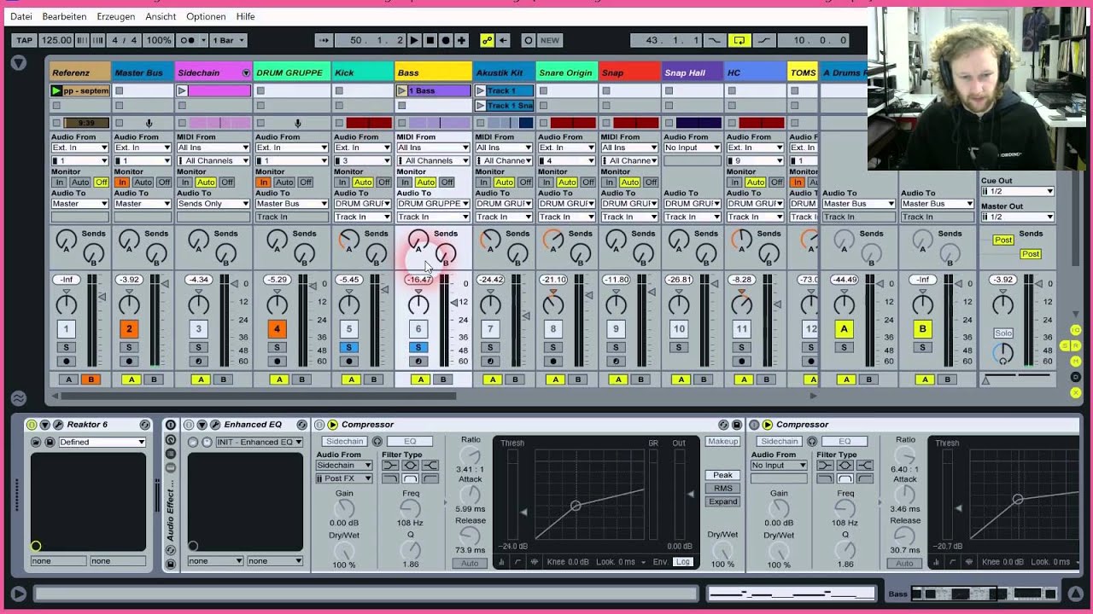Open the Bearbeiten menu

coord(64,16)
